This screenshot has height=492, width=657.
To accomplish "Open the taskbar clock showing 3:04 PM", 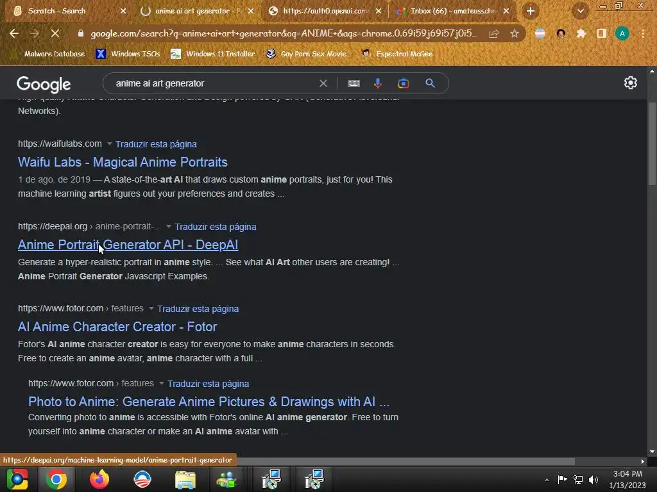I will (x=627, y=479).
